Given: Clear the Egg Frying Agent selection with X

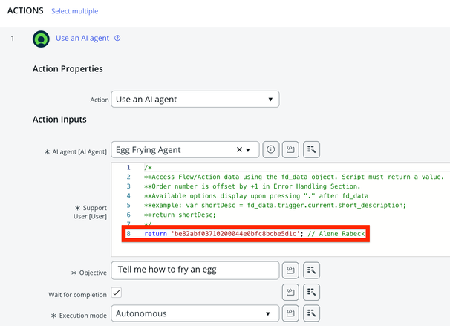Looking at the screenshot, I should tap(239, 149).
